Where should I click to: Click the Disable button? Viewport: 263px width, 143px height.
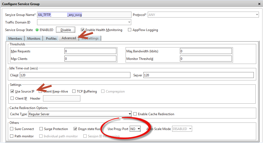(x=65, y=30)
